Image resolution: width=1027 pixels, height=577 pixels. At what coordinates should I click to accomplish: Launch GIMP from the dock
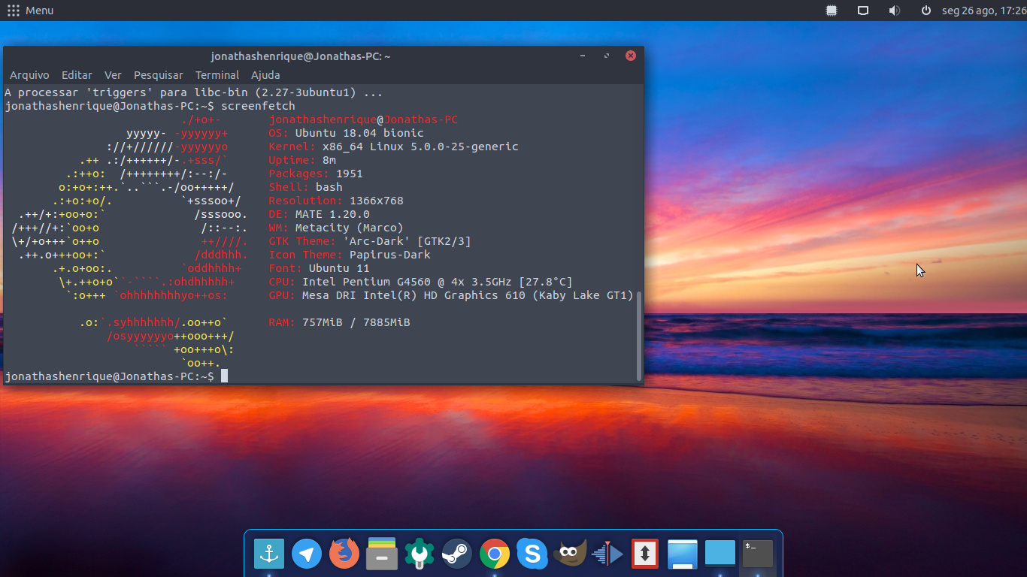coord(569,554)
